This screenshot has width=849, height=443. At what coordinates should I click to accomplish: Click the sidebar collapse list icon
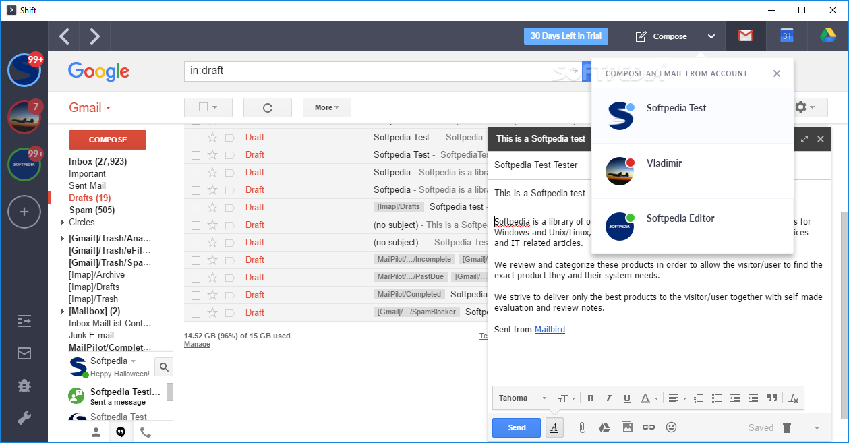[x=24, y=321]
